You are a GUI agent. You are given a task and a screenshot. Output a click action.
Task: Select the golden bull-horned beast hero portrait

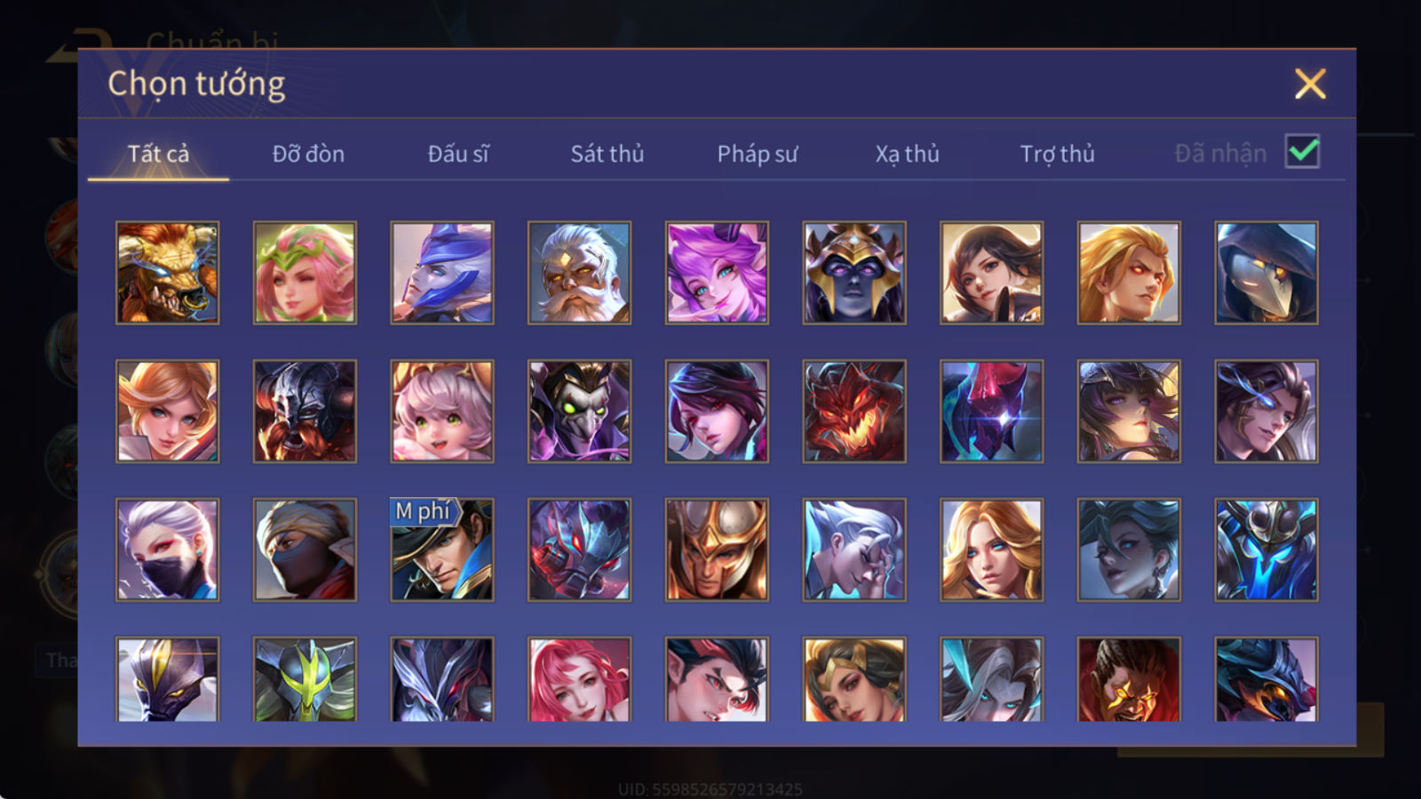click(x=167, y=273)
